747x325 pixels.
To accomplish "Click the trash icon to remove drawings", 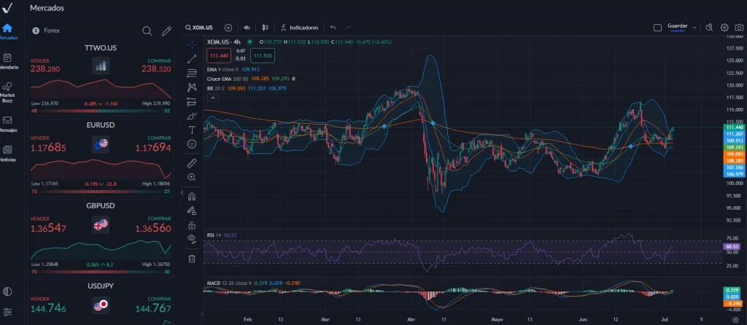I will point(192,259).
